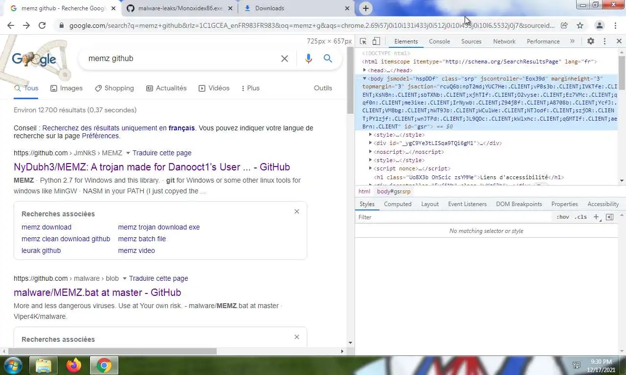Image resolution: width=626 pixels, height=375 pixels.
Task: Open the Network DevTools tab
Action: point(504,42)
